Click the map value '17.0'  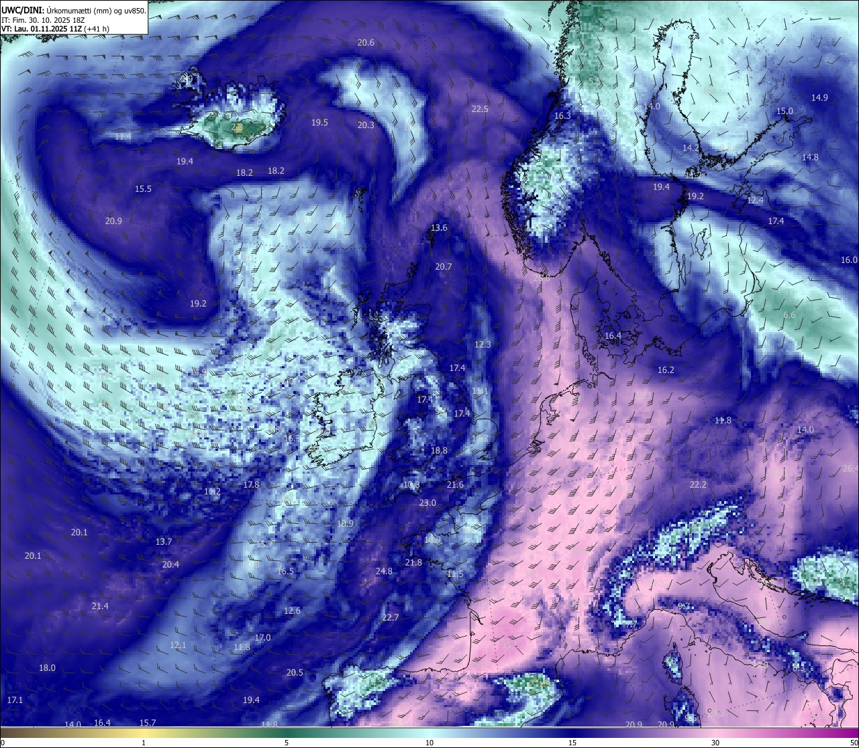(262, 637)
